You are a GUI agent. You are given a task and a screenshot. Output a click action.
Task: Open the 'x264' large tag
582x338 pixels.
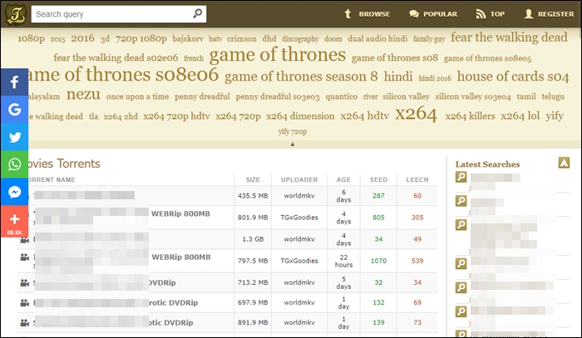[x=416, y=114]
